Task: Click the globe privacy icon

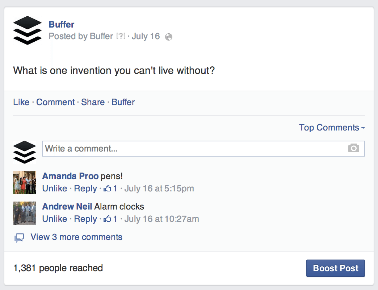Action: [168, 37]
